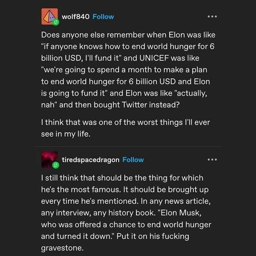Open the three-dot menu on wolf840's post

click(211, 17)
